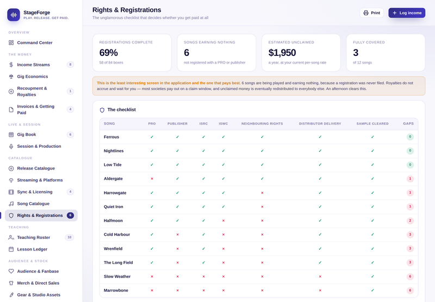Click the Income Streams dollar icon
435x302 pixels.
coord(11,65)
